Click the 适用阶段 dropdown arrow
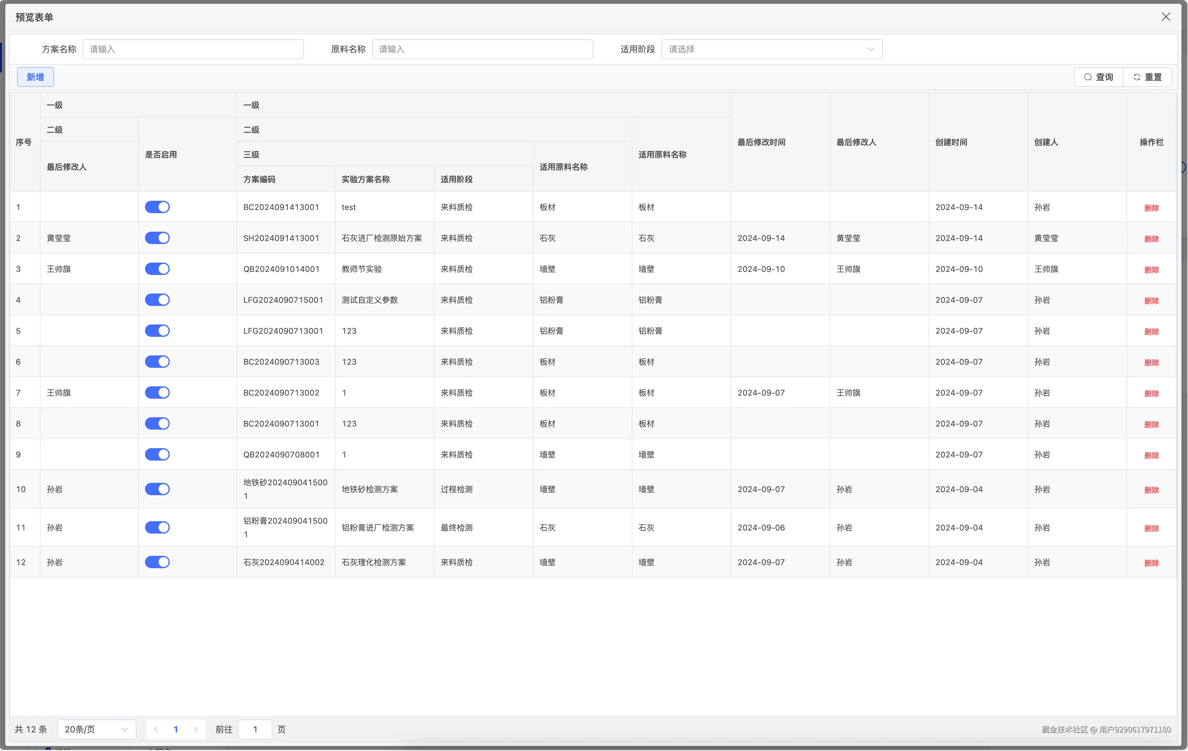 click(870, 49)
